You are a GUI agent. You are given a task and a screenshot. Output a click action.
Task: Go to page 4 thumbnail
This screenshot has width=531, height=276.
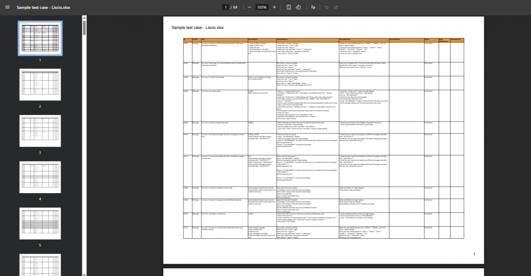[40, 177]
